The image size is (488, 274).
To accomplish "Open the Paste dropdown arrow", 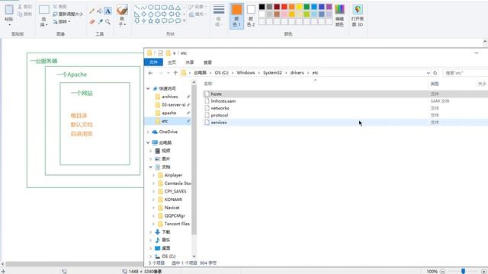I will pos(9,24).
